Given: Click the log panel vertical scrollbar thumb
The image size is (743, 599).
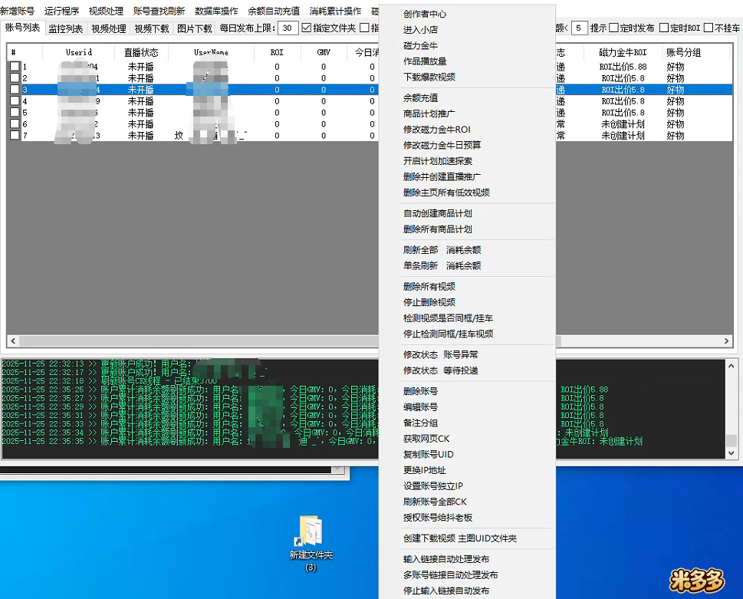Looking at the screenshot, I should (x=731, y=440).
